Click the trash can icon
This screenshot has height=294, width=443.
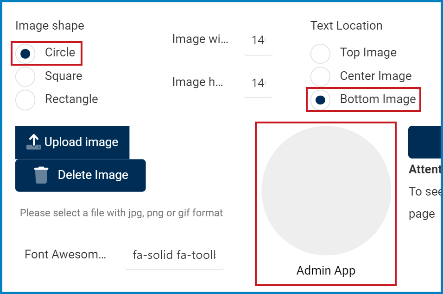pyautogui.click(x=41, y=175)
